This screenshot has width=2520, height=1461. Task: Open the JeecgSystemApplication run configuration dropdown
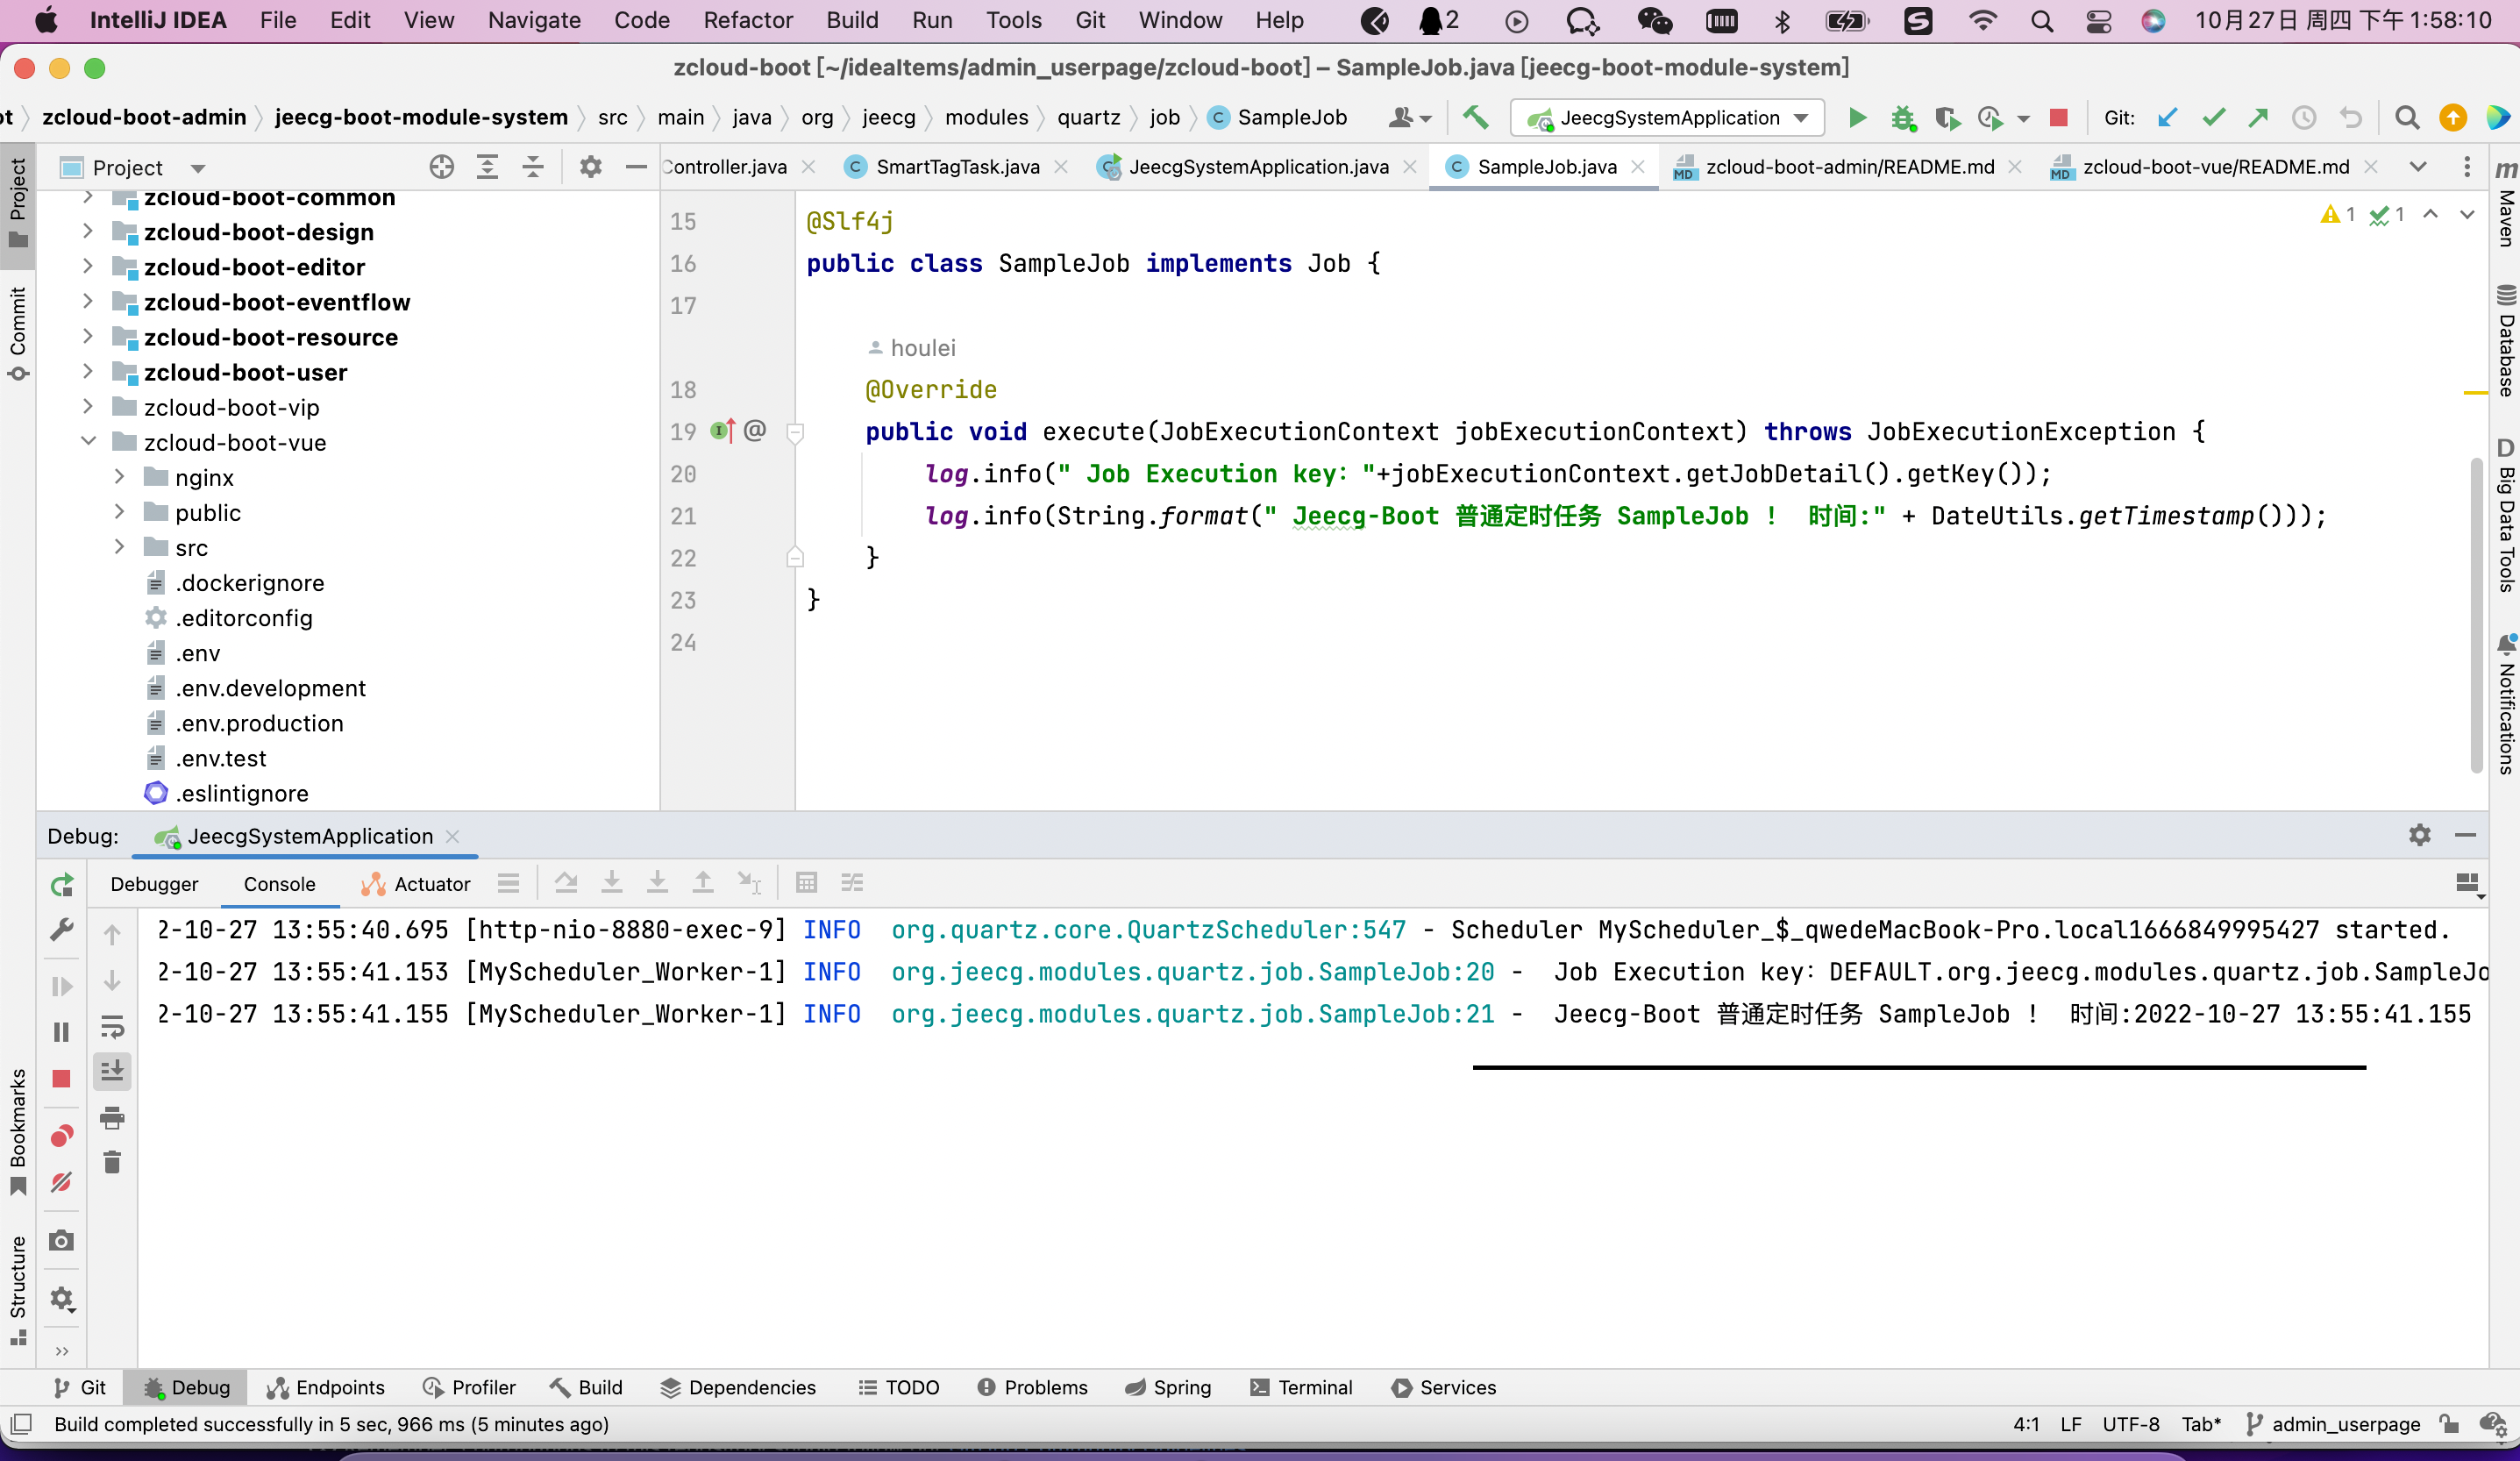pyautogui.click(x=1667, y=118)
